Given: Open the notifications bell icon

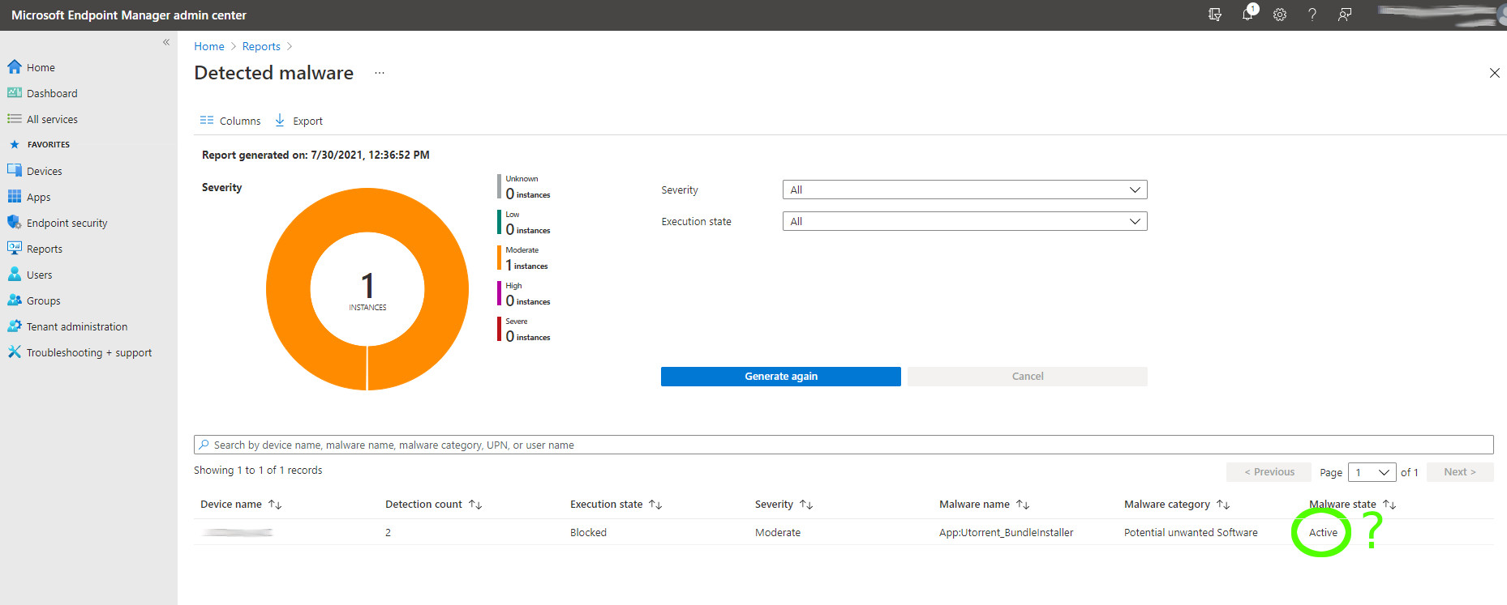Looking at the screenshot, I should click(1247, 14).
